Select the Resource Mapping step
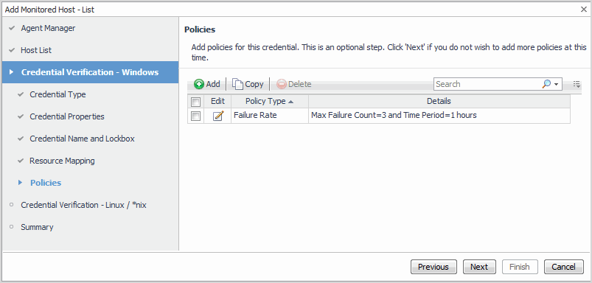Viewport: 592px width, 283px height. tap(62, 161)
